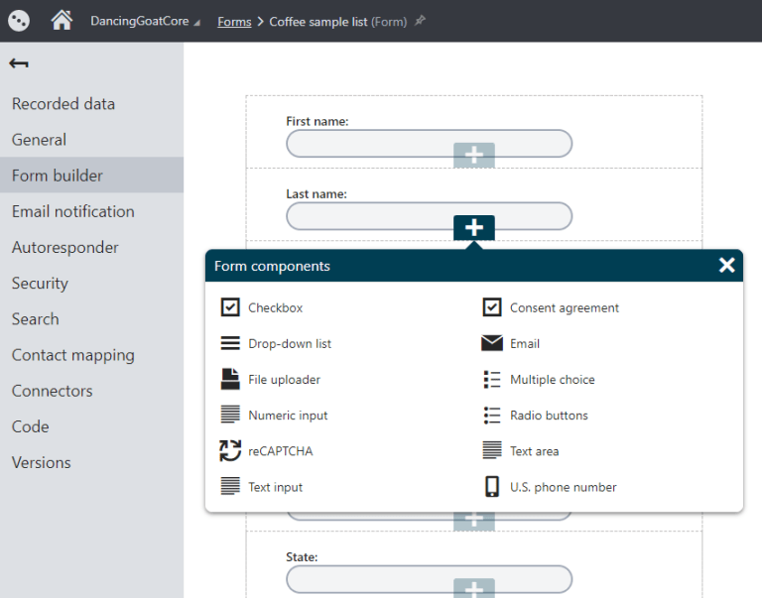
Task: Select the Drop-down list component icon
Action: click(230, 343)
